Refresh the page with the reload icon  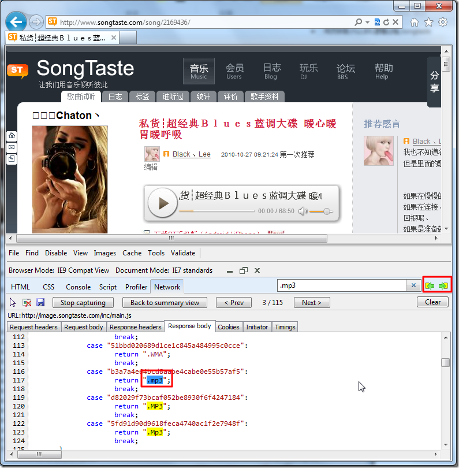386,22
